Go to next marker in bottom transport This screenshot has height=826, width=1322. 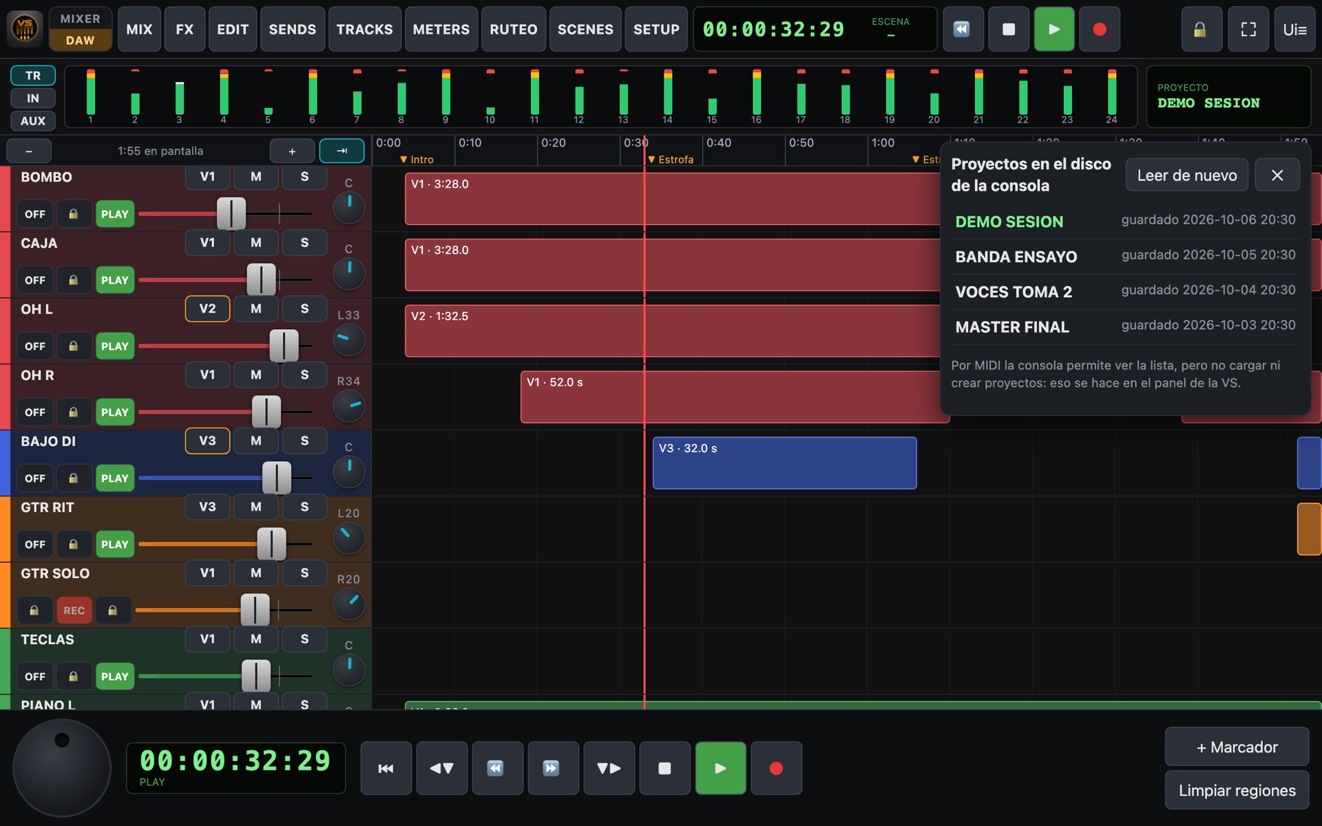609,768
